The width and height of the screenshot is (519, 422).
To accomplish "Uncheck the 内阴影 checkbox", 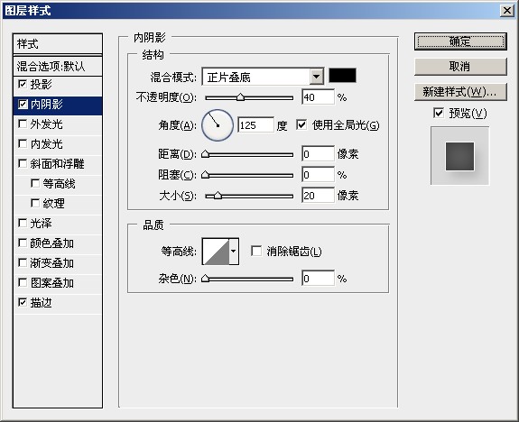I will [x=23, y=105].
